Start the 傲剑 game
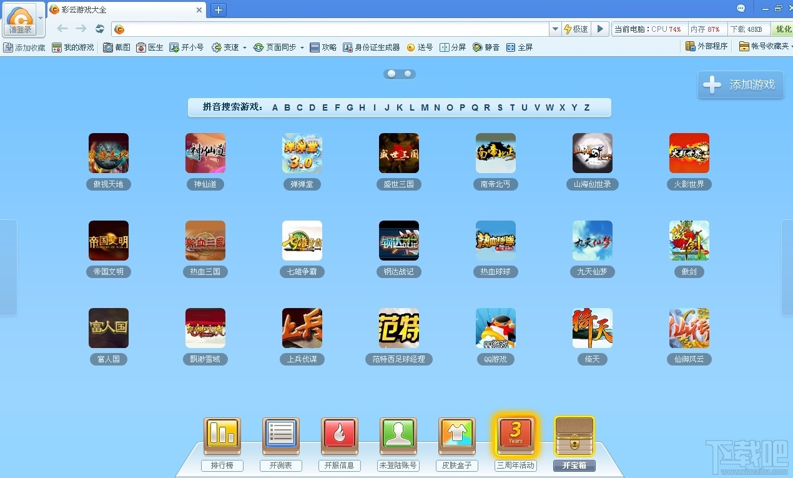 [689, 241]
